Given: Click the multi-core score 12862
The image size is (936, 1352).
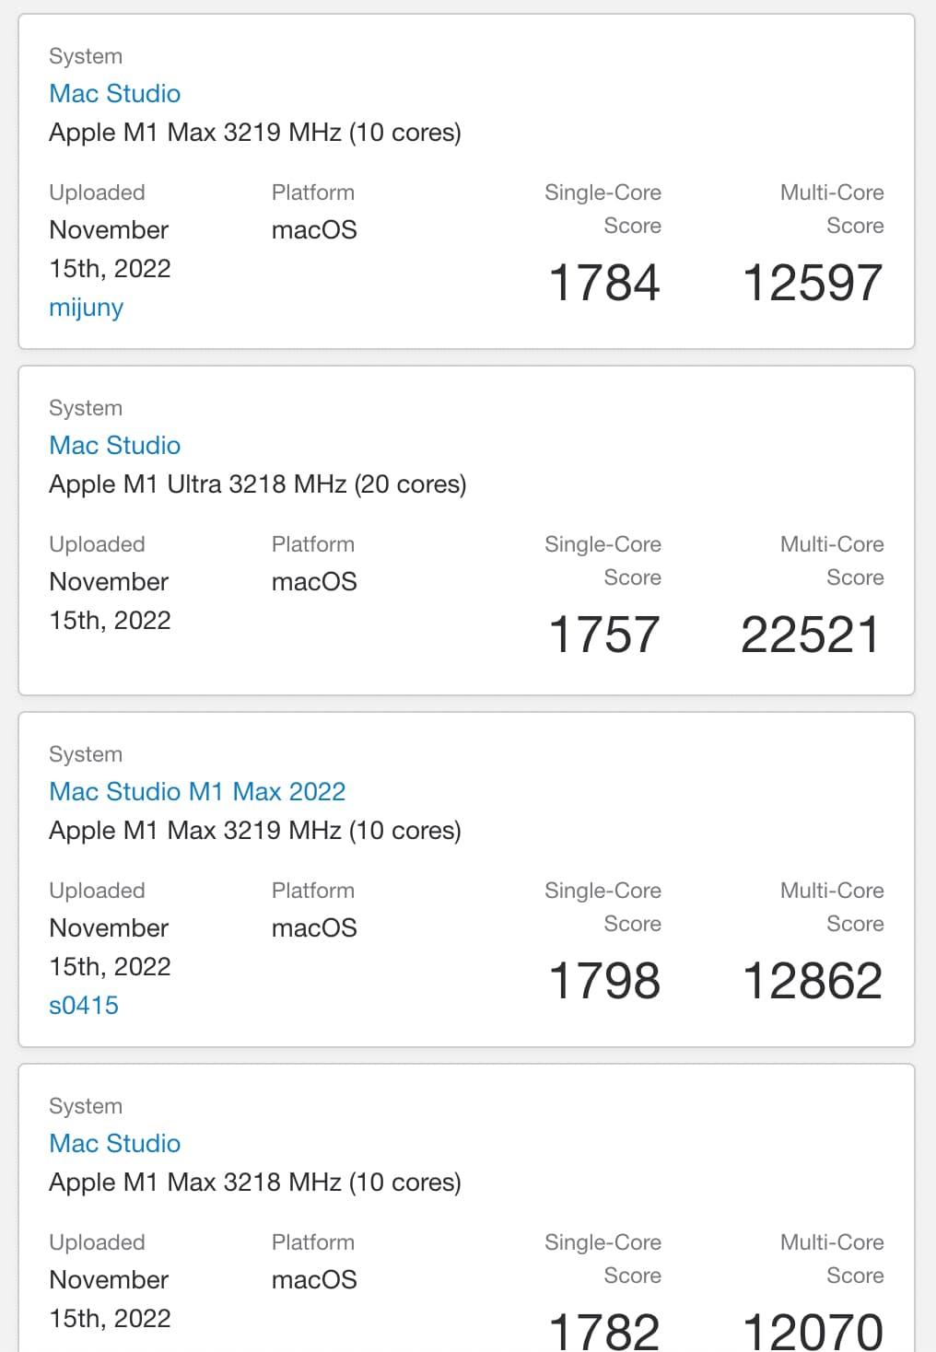Looking at the screenshot, I should (x=813, y=980).
